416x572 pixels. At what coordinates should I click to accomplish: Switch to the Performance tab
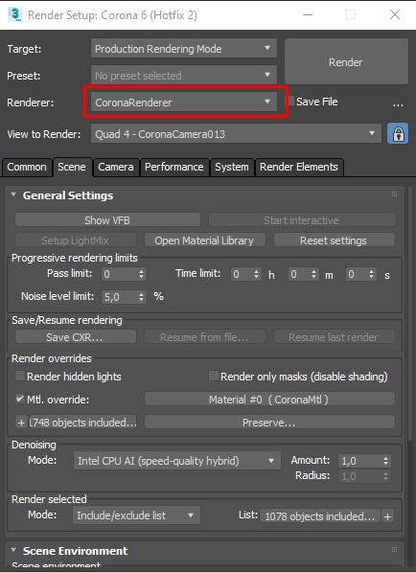[174, 167]
